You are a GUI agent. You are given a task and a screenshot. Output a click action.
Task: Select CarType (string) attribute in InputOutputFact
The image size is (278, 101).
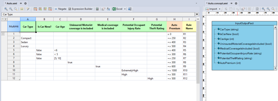[229, 29]
